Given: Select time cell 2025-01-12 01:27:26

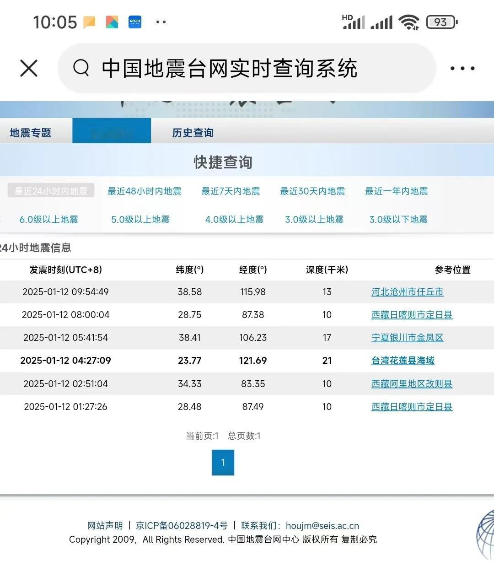Looking at the screenshot, I should click(65, 407).
